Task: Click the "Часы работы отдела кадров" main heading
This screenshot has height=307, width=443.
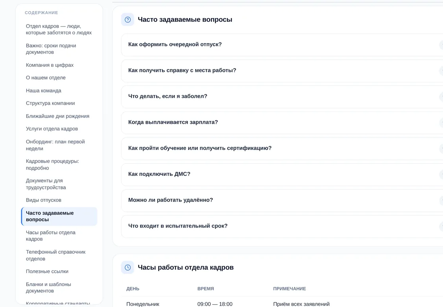Action: [186, 267]
